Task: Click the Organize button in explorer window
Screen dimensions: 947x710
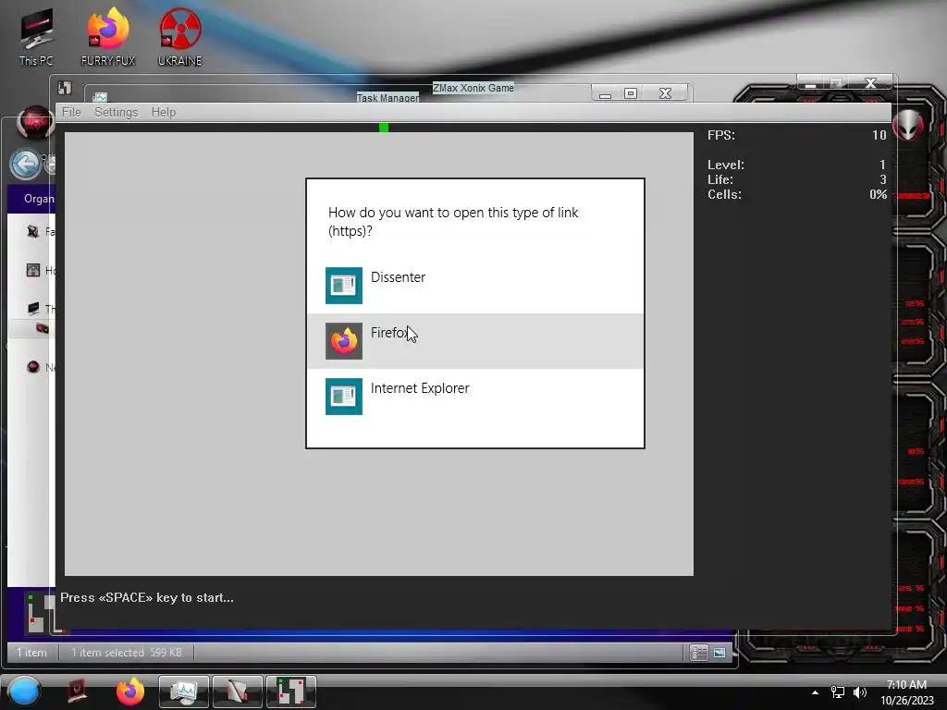Action: 39,199
